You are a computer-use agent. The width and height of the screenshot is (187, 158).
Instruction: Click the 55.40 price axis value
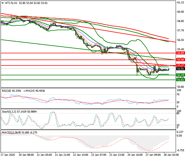[x=180, y=49]
